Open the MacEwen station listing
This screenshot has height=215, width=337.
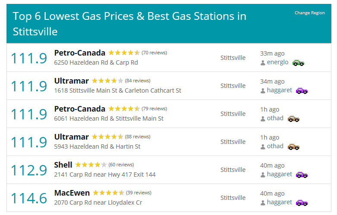(x=72, y=193)
